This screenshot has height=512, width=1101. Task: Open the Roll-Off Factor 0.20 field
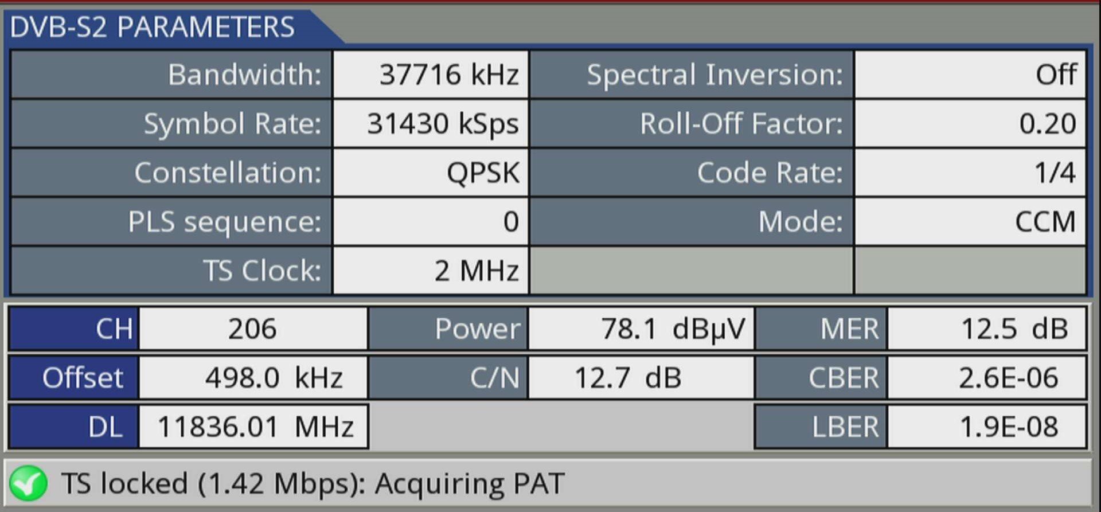pos(970,124)
